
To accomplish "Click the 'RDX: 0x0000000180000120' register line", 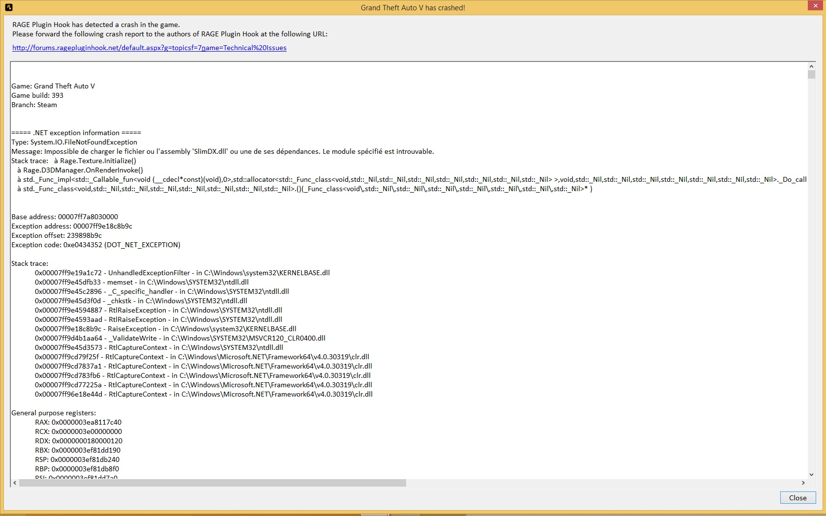I will tap(79, 441).
